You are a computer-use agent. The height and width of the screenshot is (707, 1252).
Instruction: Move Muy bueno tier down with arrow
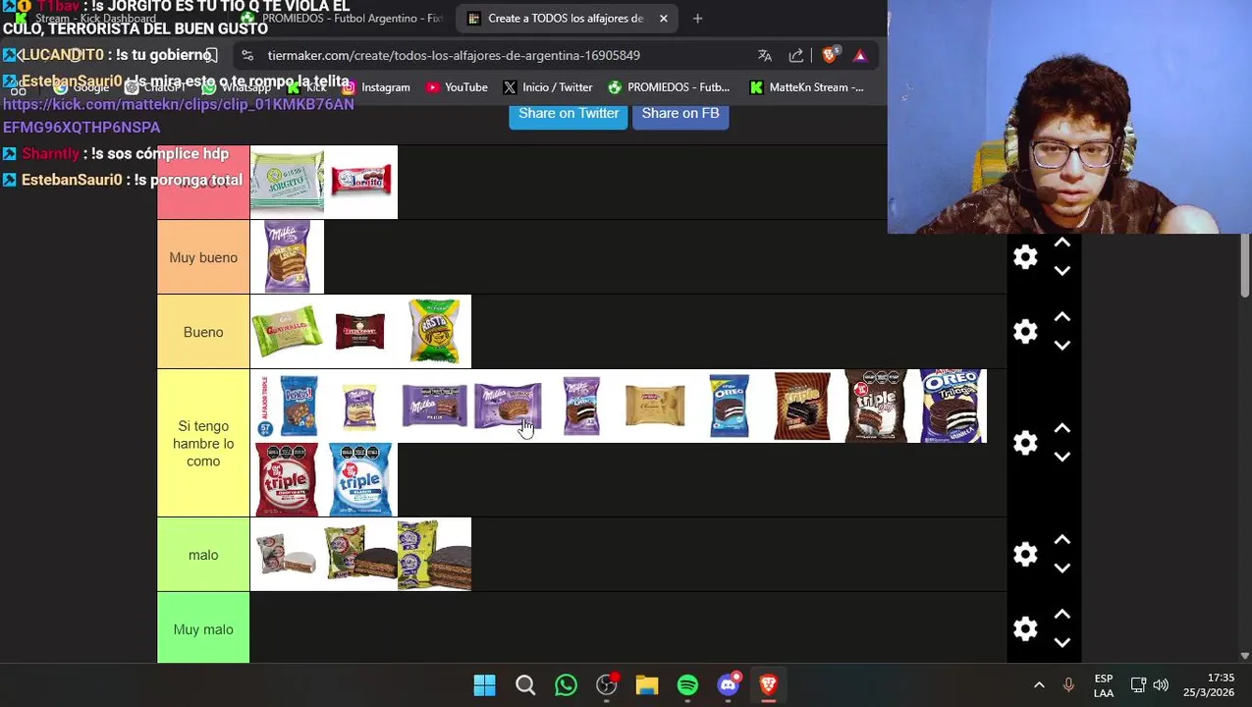(1061, 271)
